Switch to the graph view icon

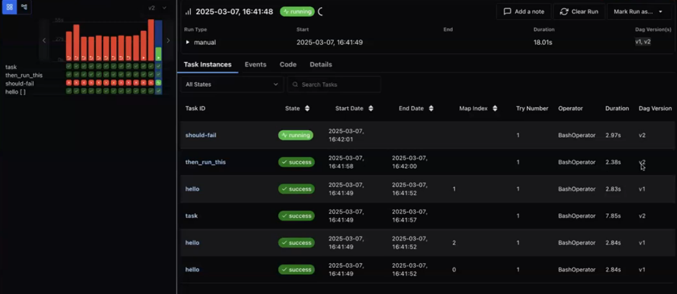24,7
